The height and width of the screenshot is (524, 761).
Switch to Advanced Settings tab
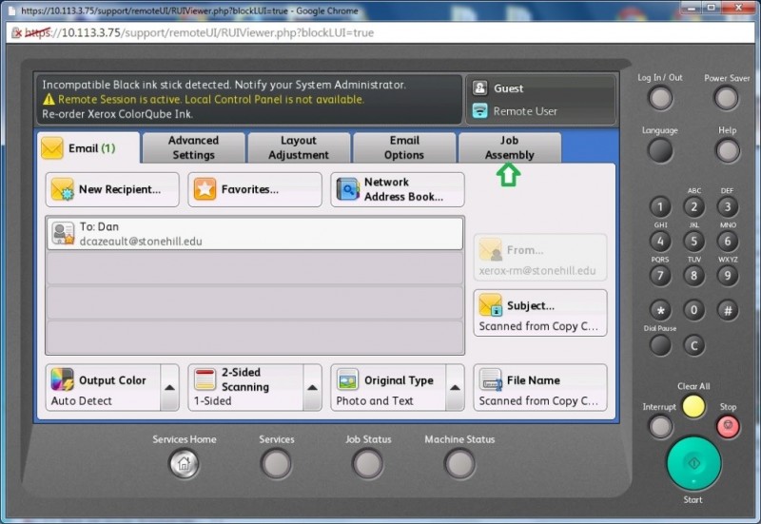point(194,147)
